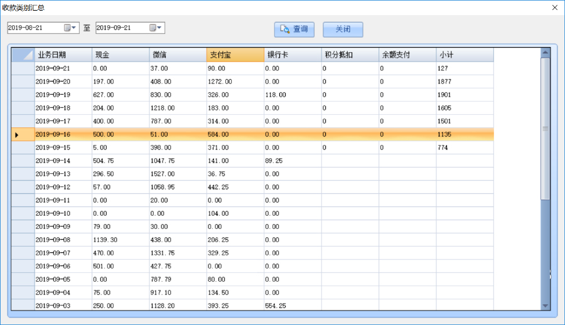Open the end date calendar dropdown
Screen dimensions: 565x325
[156, 28]
